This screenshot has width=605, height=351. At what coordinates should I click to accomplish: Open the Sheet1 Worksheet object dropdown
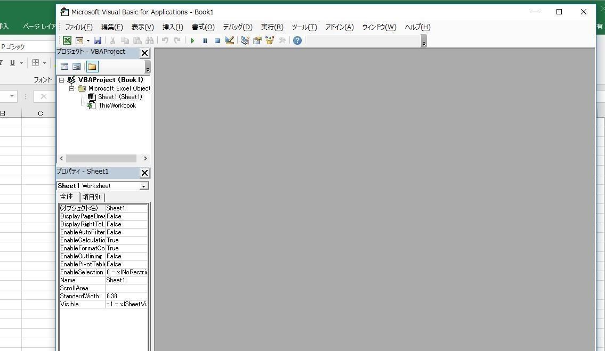pyautogui.click(x=143, y=185)
